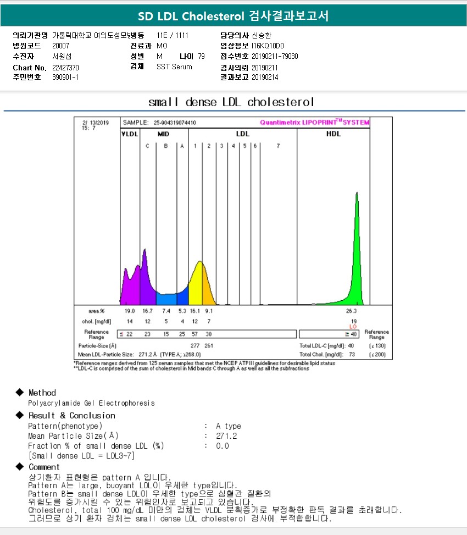The height and width of the screenshot is (535, 467).
Task: Click the 'Comment' section heading
Action: coord(44,467)
